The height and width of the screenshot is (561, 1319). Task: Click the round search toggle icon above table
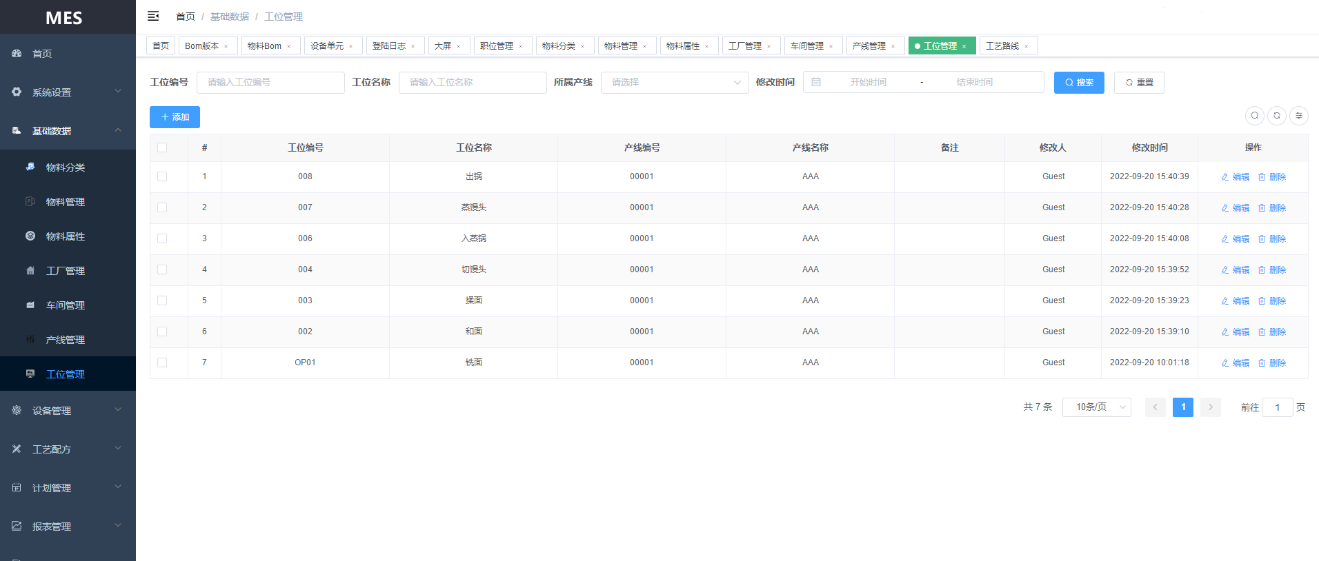pyautogui.click(x=1254, y=116)
